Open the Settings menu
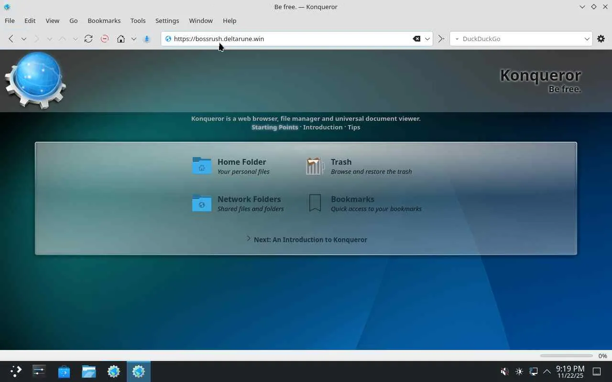Screen dimensions: 612x382 pos(167,21)
